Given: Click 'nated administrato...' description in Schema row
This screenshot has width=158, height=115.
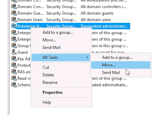Looking at the screenshot, I should coord(110,85).
